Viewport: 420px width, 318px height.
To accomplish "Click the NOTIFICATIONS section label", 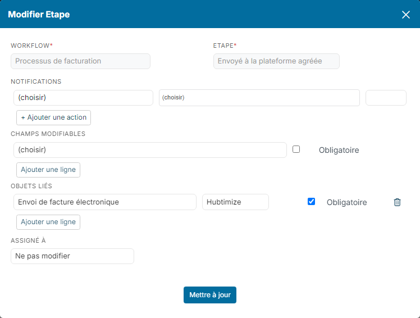I will [x=36, y=81].
